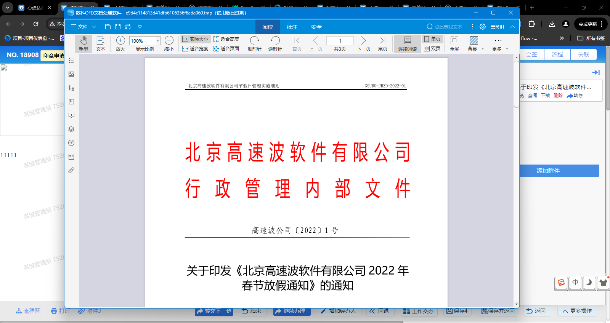Screen dimensions: 610x323
Task: Click the page number input field
Action: tap(340, 41)
